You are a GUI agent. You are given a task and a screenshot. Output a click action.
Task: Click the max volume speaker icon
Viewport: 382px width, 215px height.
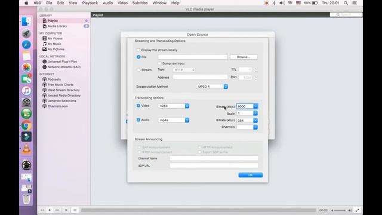(350, 210)
